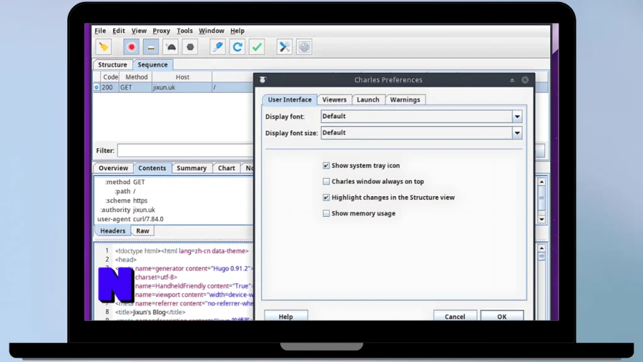Screen dimensions: 643x362
Task: Click scroll down arrow in request headers pane
Action: tap(542, 219)
